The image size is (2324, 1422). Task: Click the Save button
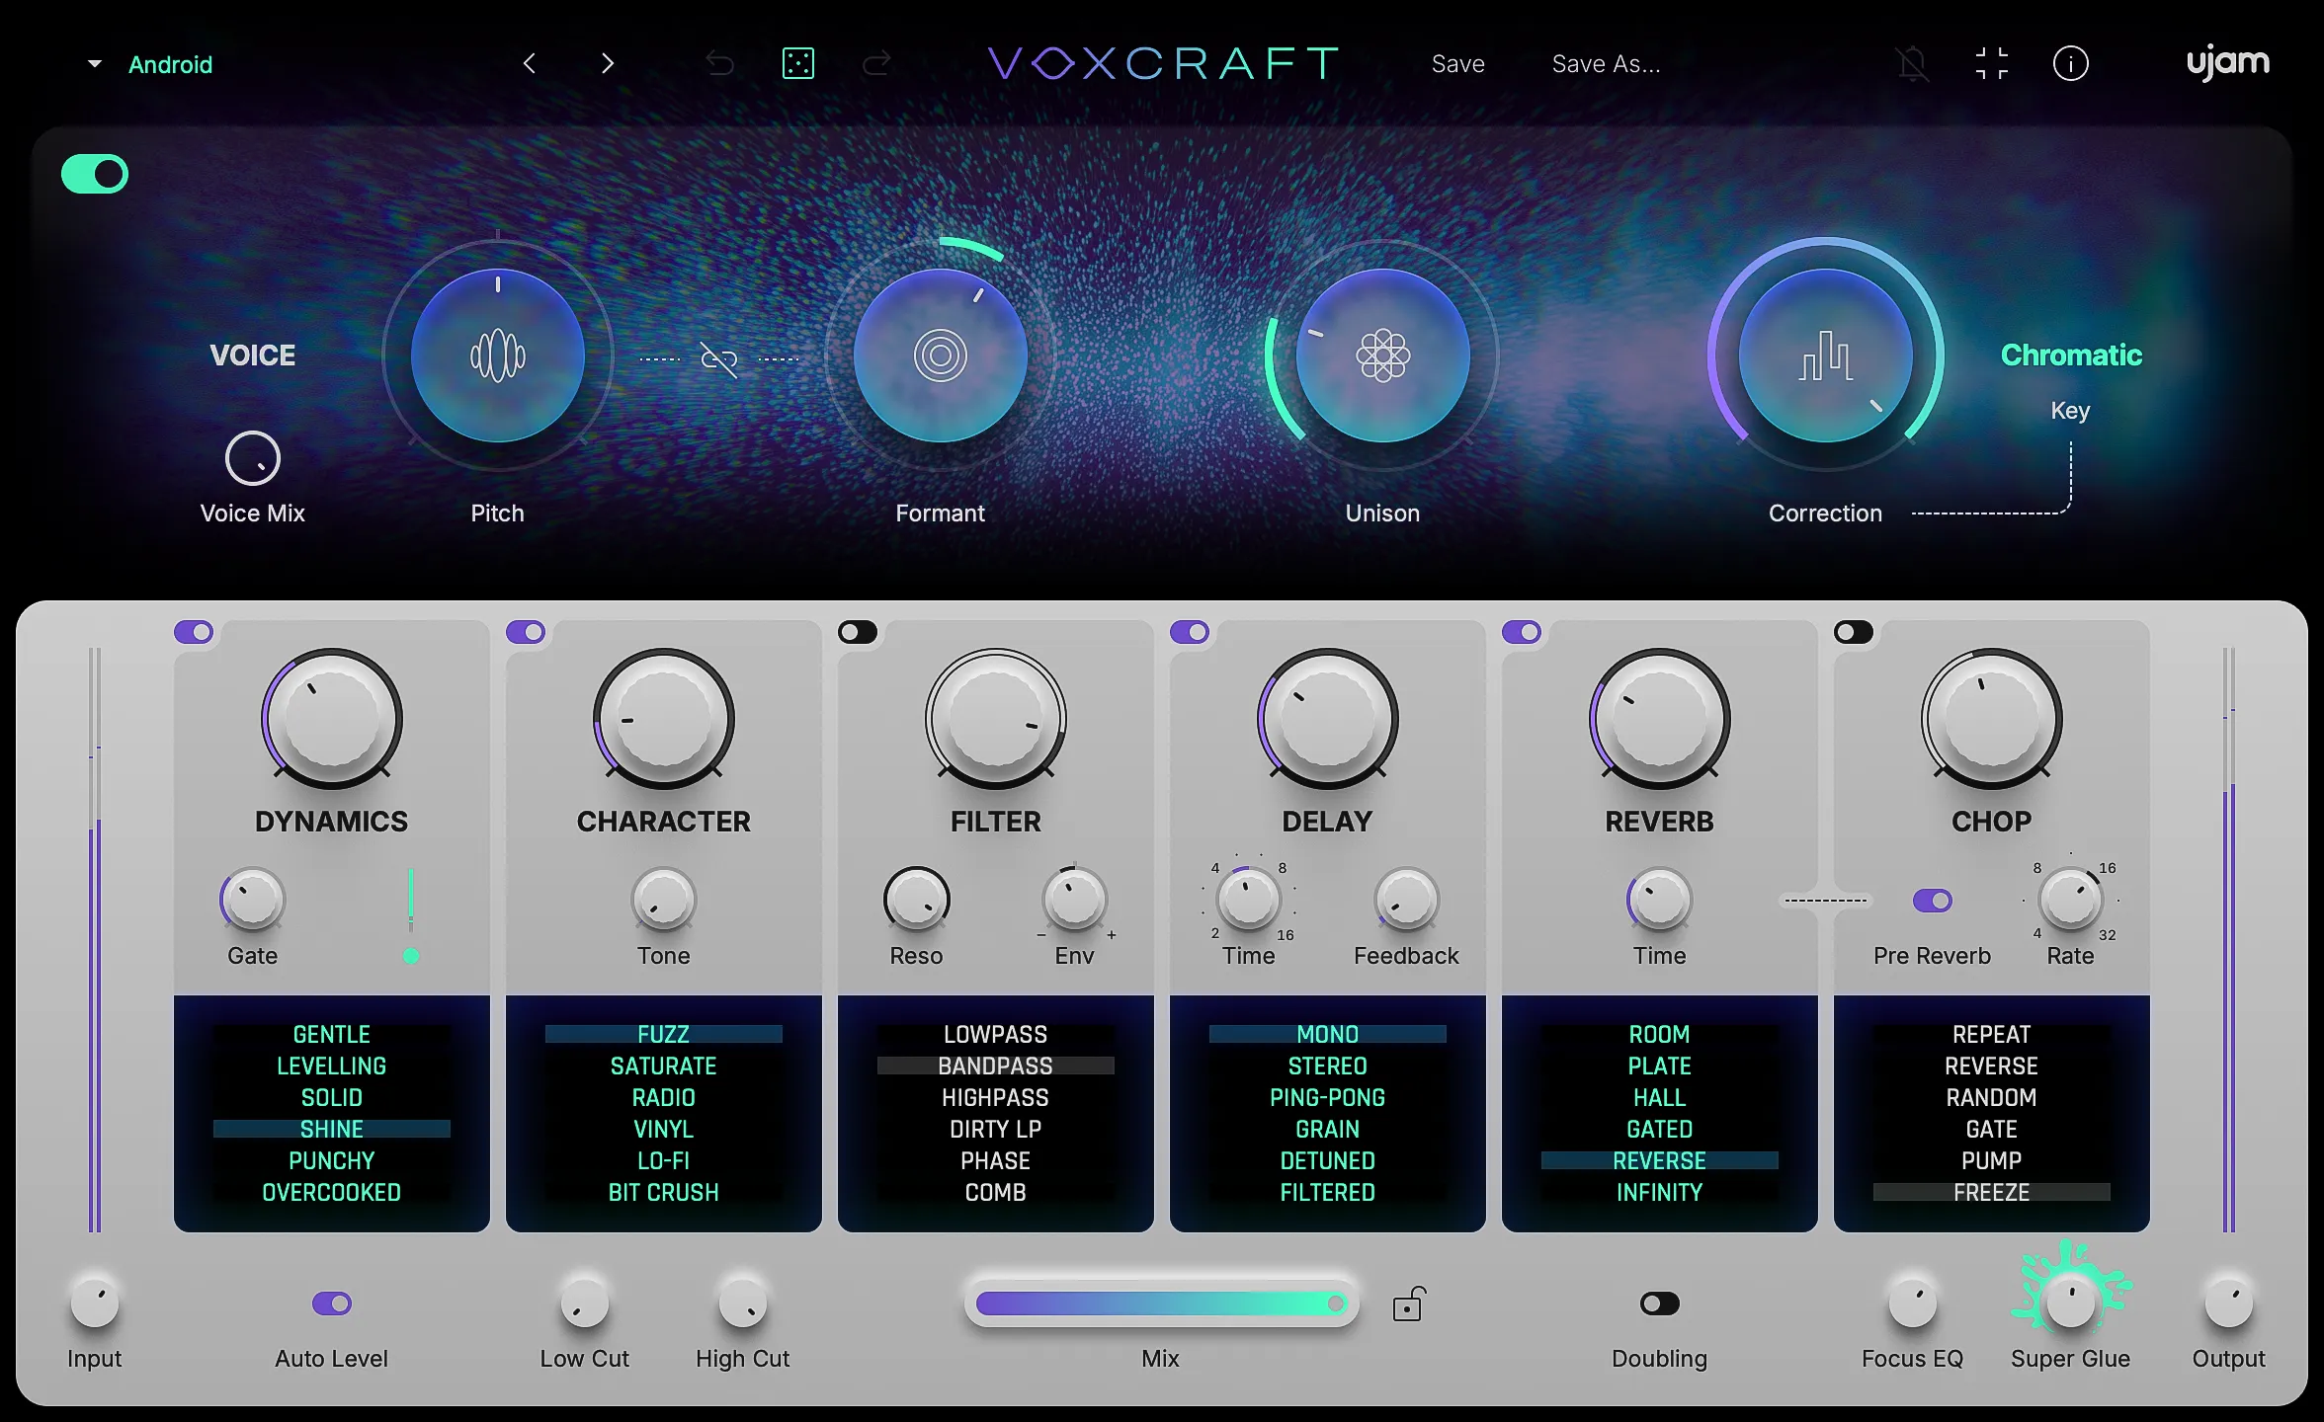coord(1456,63)
